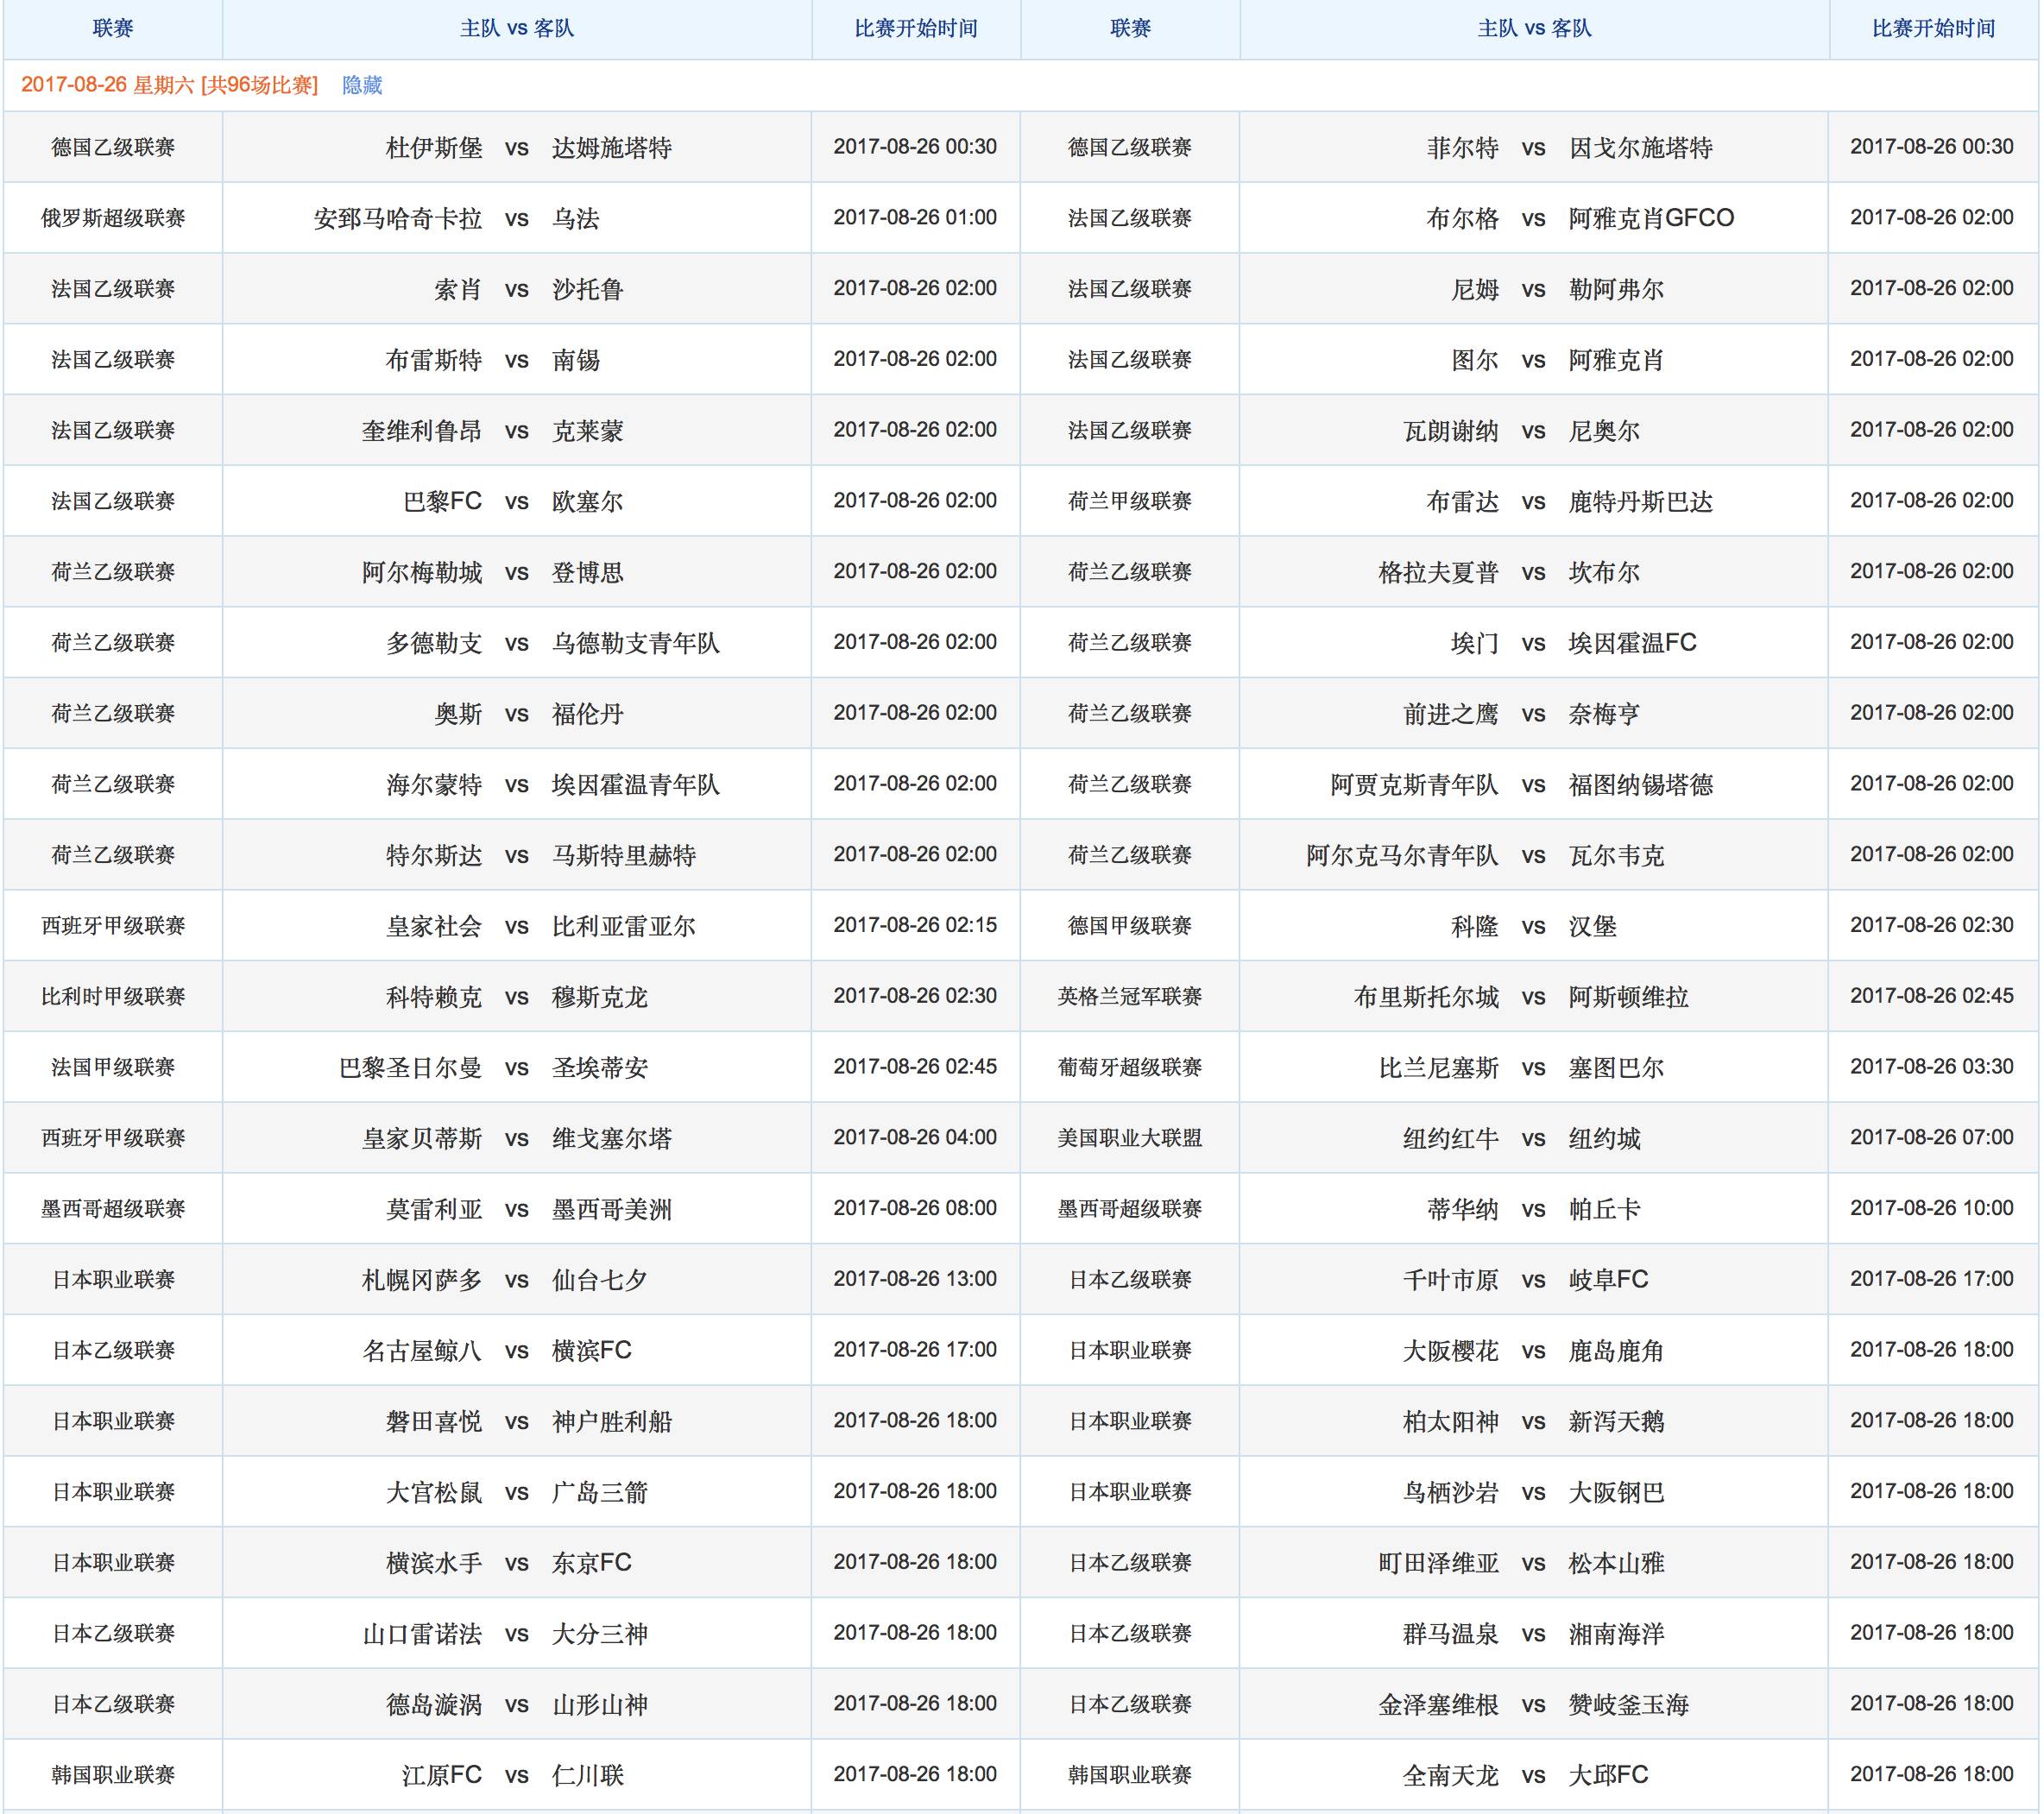Select the date header 2017-08-26 星期六
The width and height of the screenshot is (2044, 1814).
point(107,85)
